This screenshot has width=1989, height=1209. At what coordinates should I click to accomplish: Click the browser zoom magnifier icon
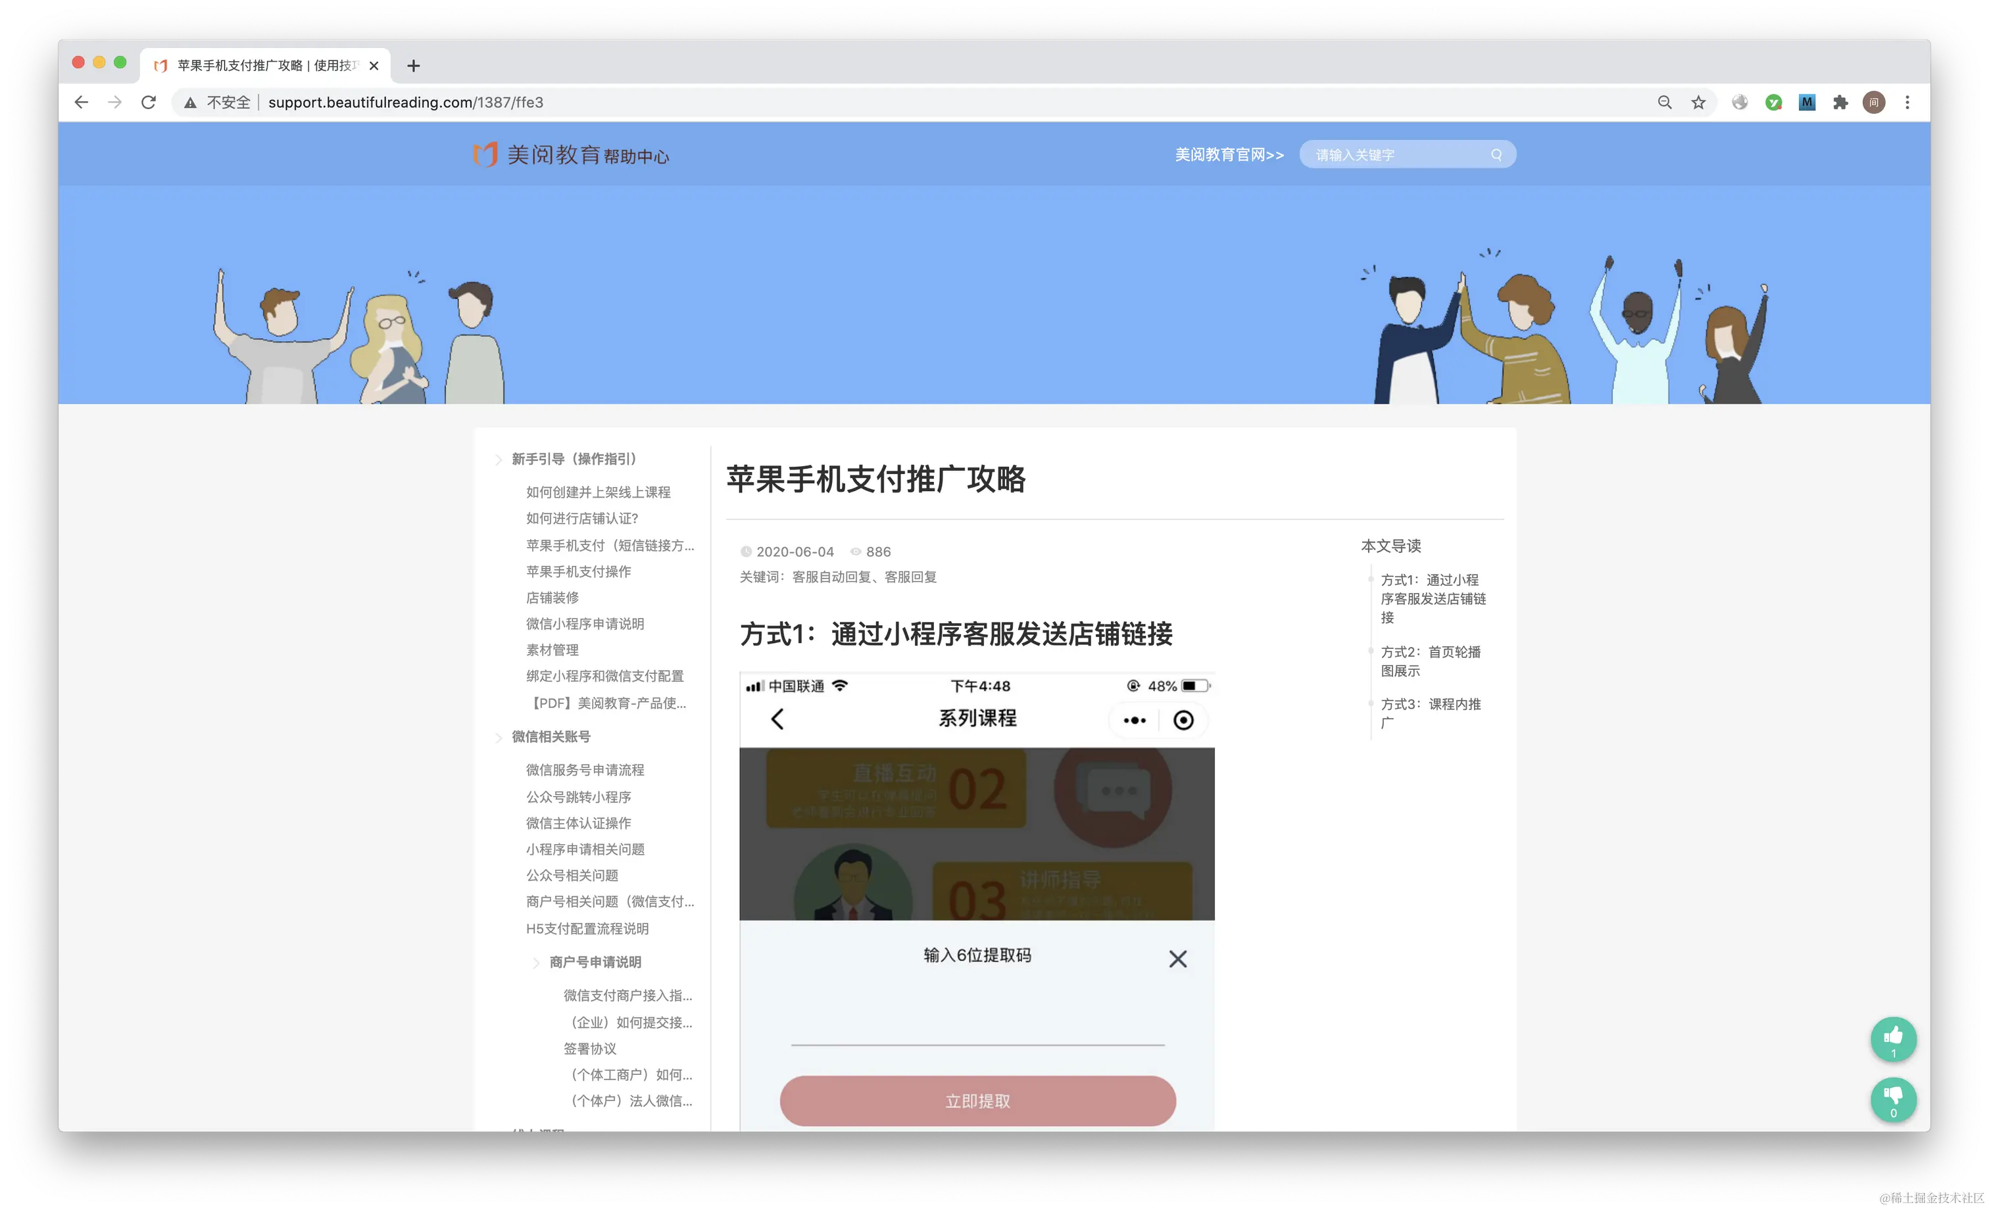pos(1665,103)
